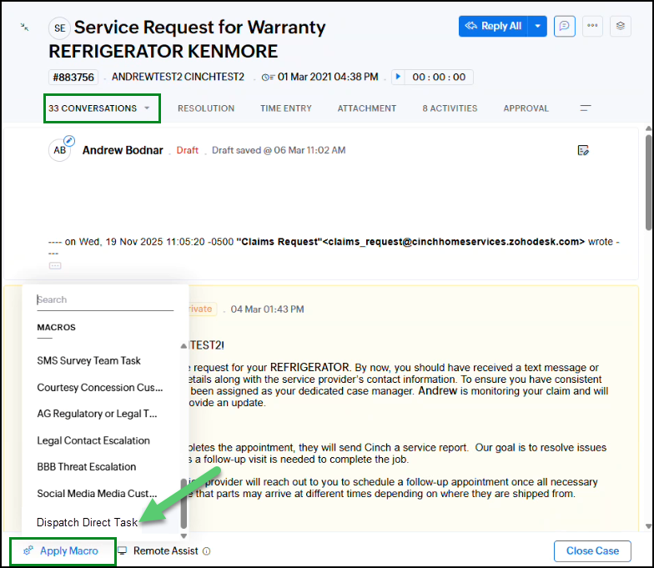
Task: Open the Reply All dropdown arrow
Action: pyautogui.click(x=538, y=26)
